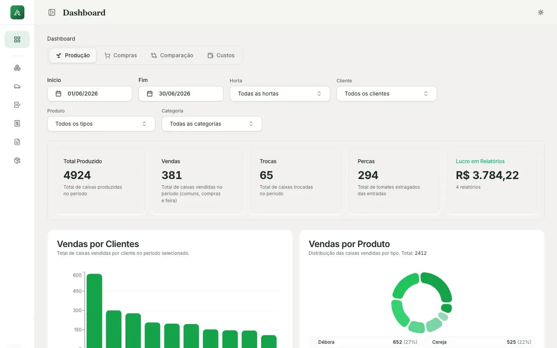Open the Todos os clientes dropdown
Screen dimensions: 557x348
[386, 94]
